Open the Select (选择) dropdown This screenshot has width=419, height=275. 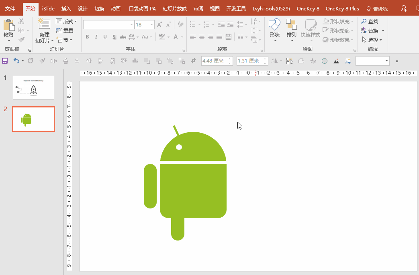click(372, 40)
